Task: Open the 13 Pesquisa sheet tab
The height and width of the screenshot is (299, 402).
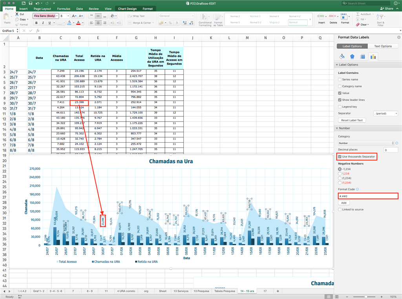Action: [x=202, y=291]
